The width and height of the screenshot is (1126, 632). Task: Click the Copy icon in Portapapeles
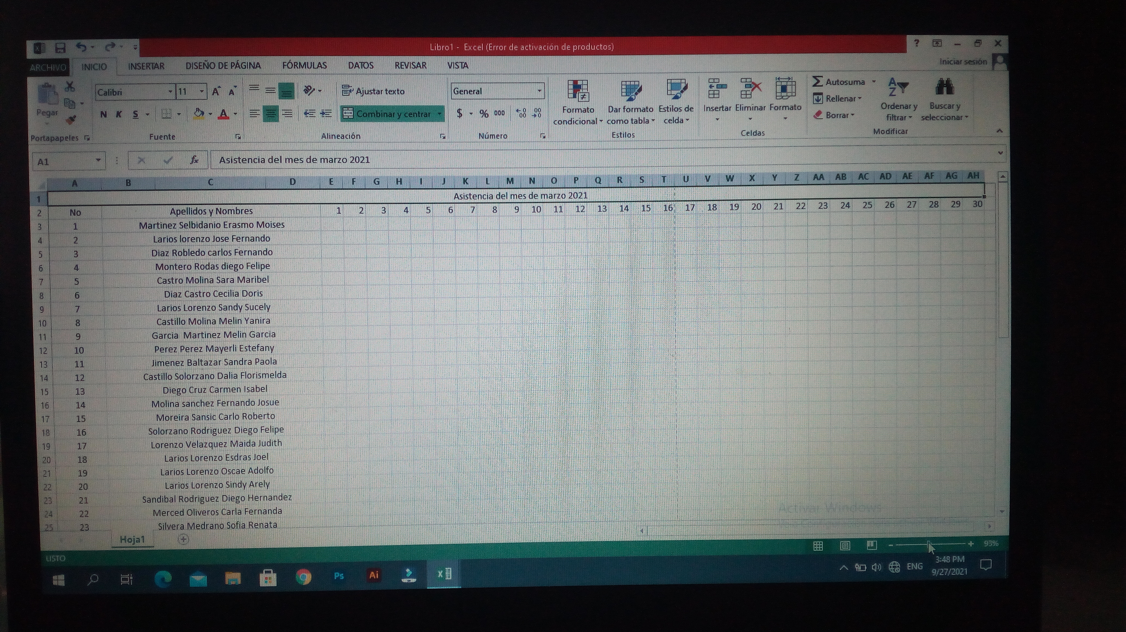click(x=70, y=104)
